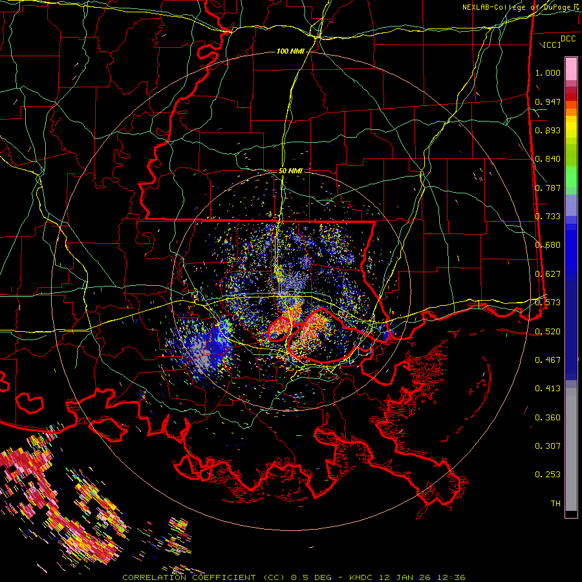Viewport: 582px width, 582px height.
Task: Select the 0.253 scale value
Action: pos(548,475)
